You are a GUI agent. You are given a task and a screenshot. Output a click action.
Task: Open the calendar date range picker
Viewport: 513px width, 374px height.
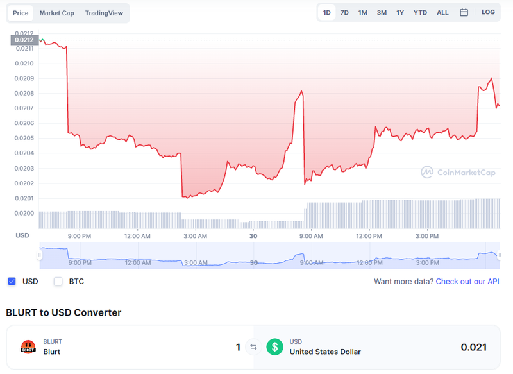coord(464,12)
